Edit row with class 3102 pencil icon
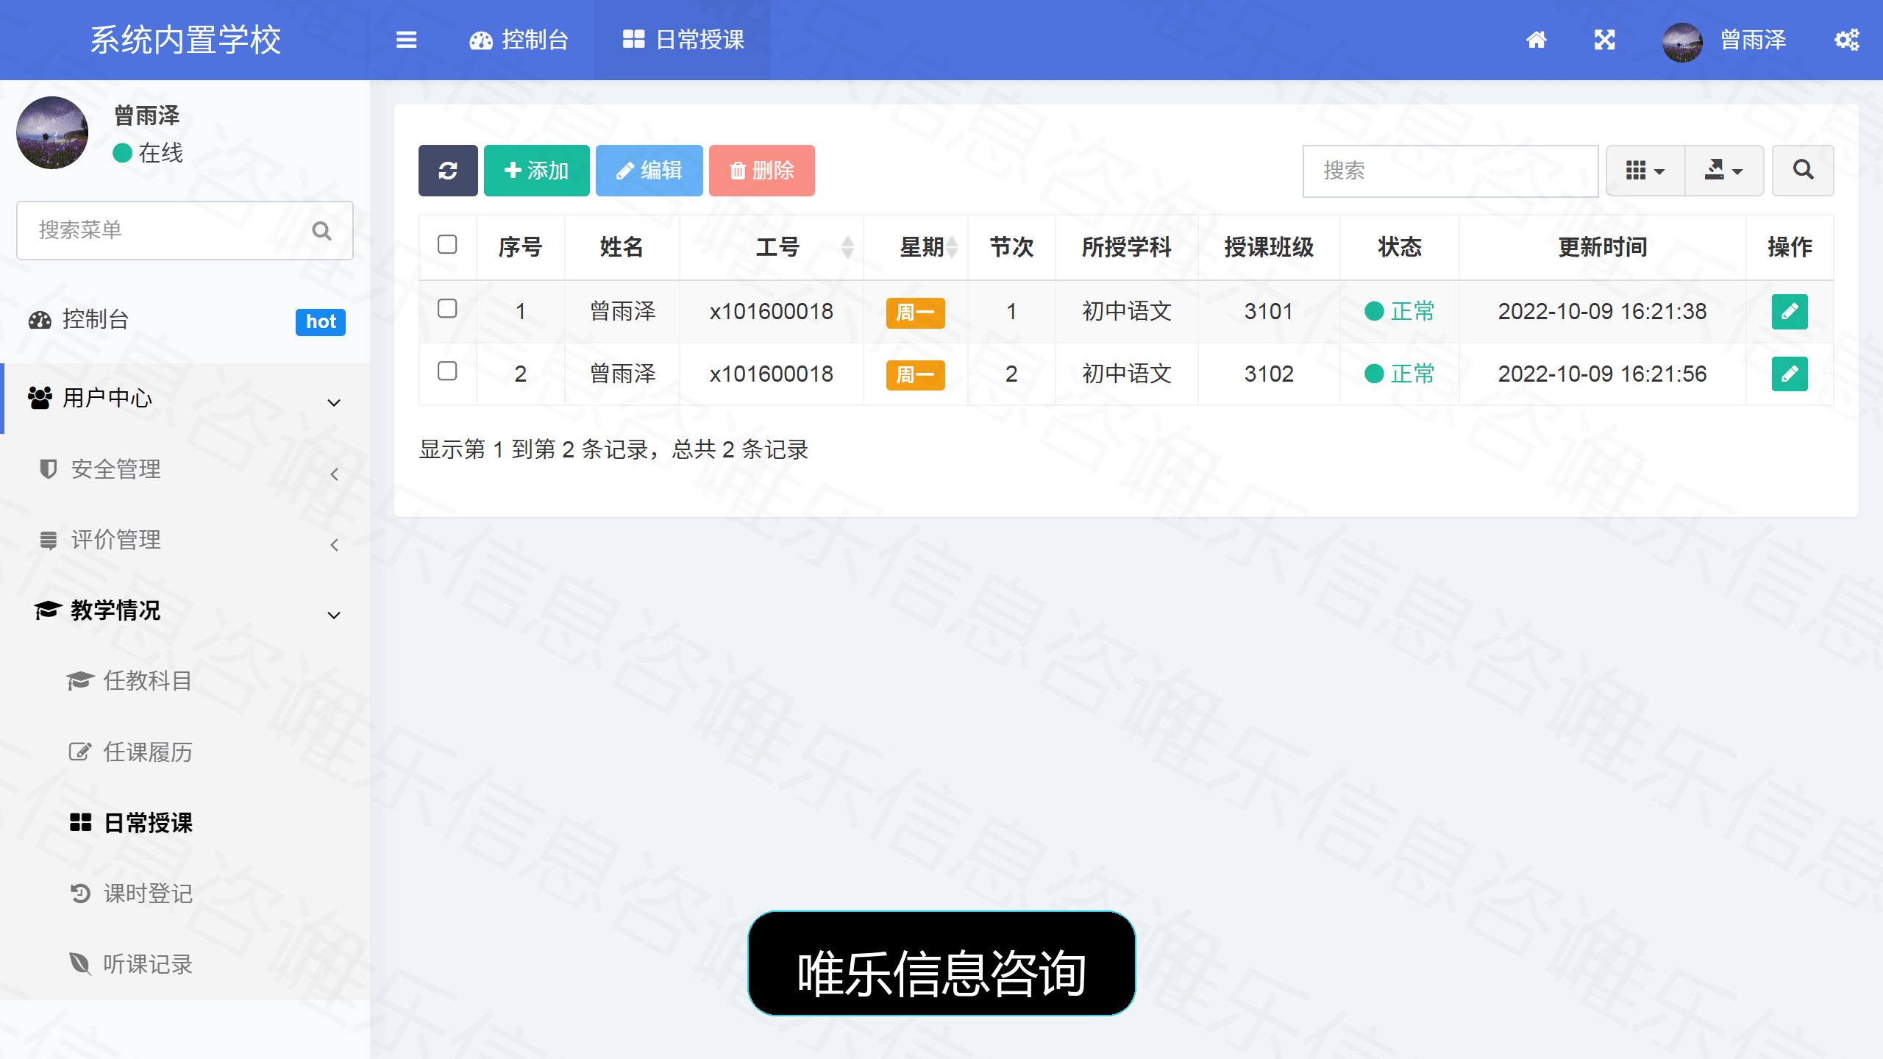 (1790, 374)
